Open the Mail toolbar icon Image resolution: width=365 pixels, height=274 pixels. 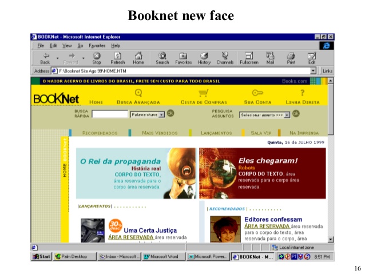(270, 55)
